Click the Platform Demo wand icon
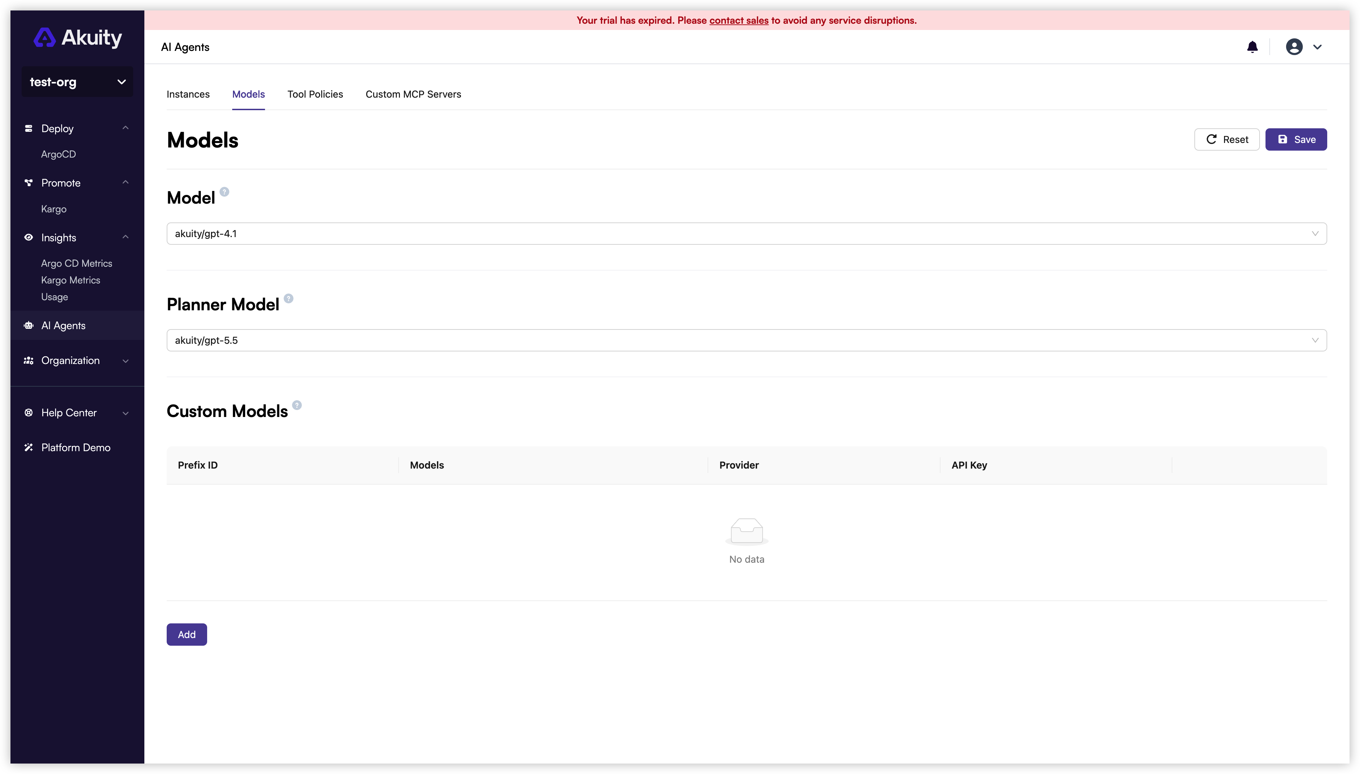 click(x=29, y=448)
